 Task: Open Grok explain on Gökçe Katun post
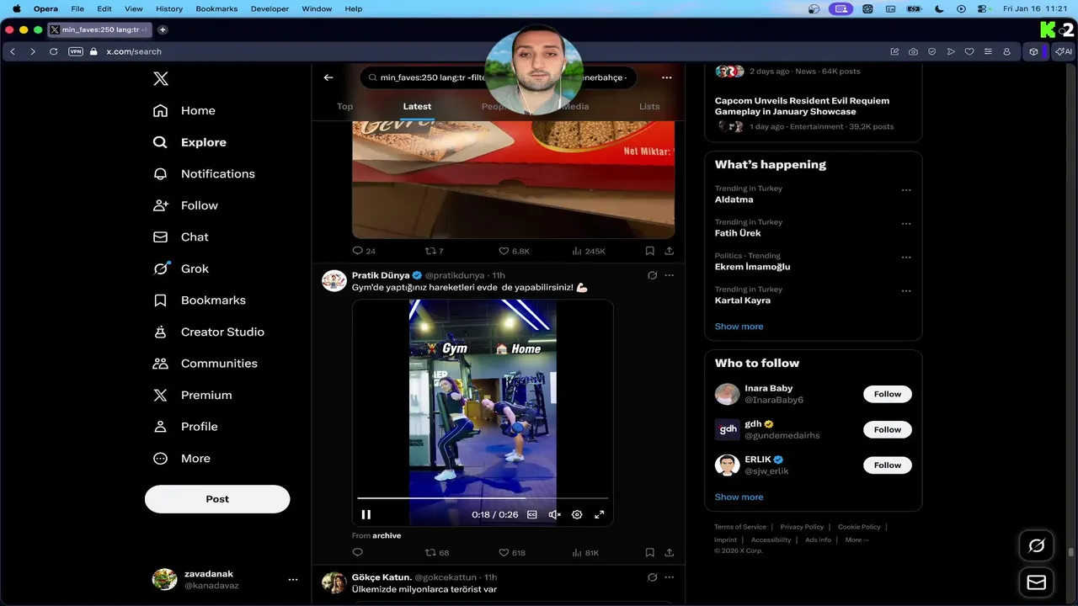(x=652, y=577)
